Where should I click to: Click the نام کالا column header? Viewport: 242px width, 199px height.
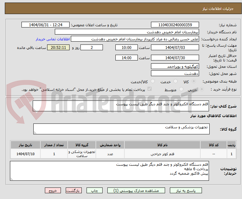pos(163,145)
